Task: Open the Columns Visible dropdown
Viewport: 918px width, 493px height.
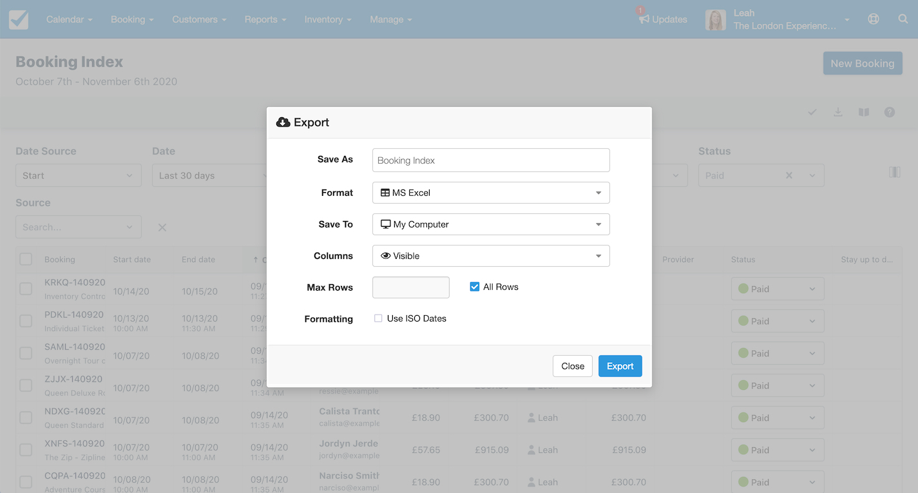Action: point(491,256)
